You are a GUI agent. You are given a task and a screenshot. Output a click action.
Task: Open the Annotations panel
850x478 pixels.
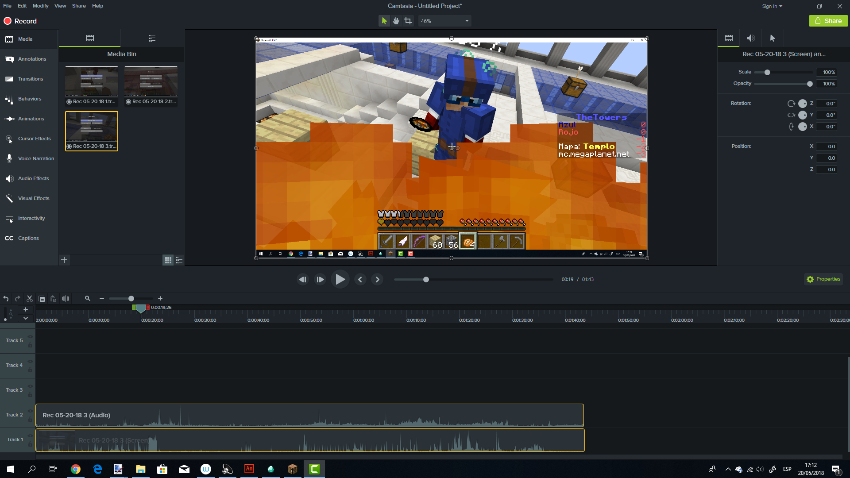point(29,59)
